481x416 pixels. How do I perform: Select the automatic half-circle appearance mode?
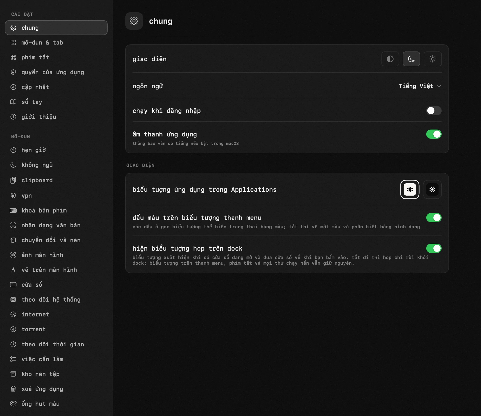[390, 59]
